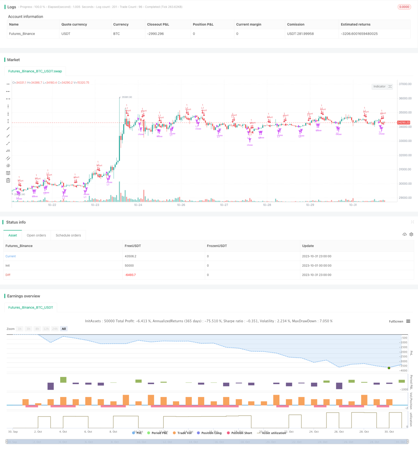Switch to the Schedule orders tab
This screenshot has width=418, height=451.
coord(68,235)
